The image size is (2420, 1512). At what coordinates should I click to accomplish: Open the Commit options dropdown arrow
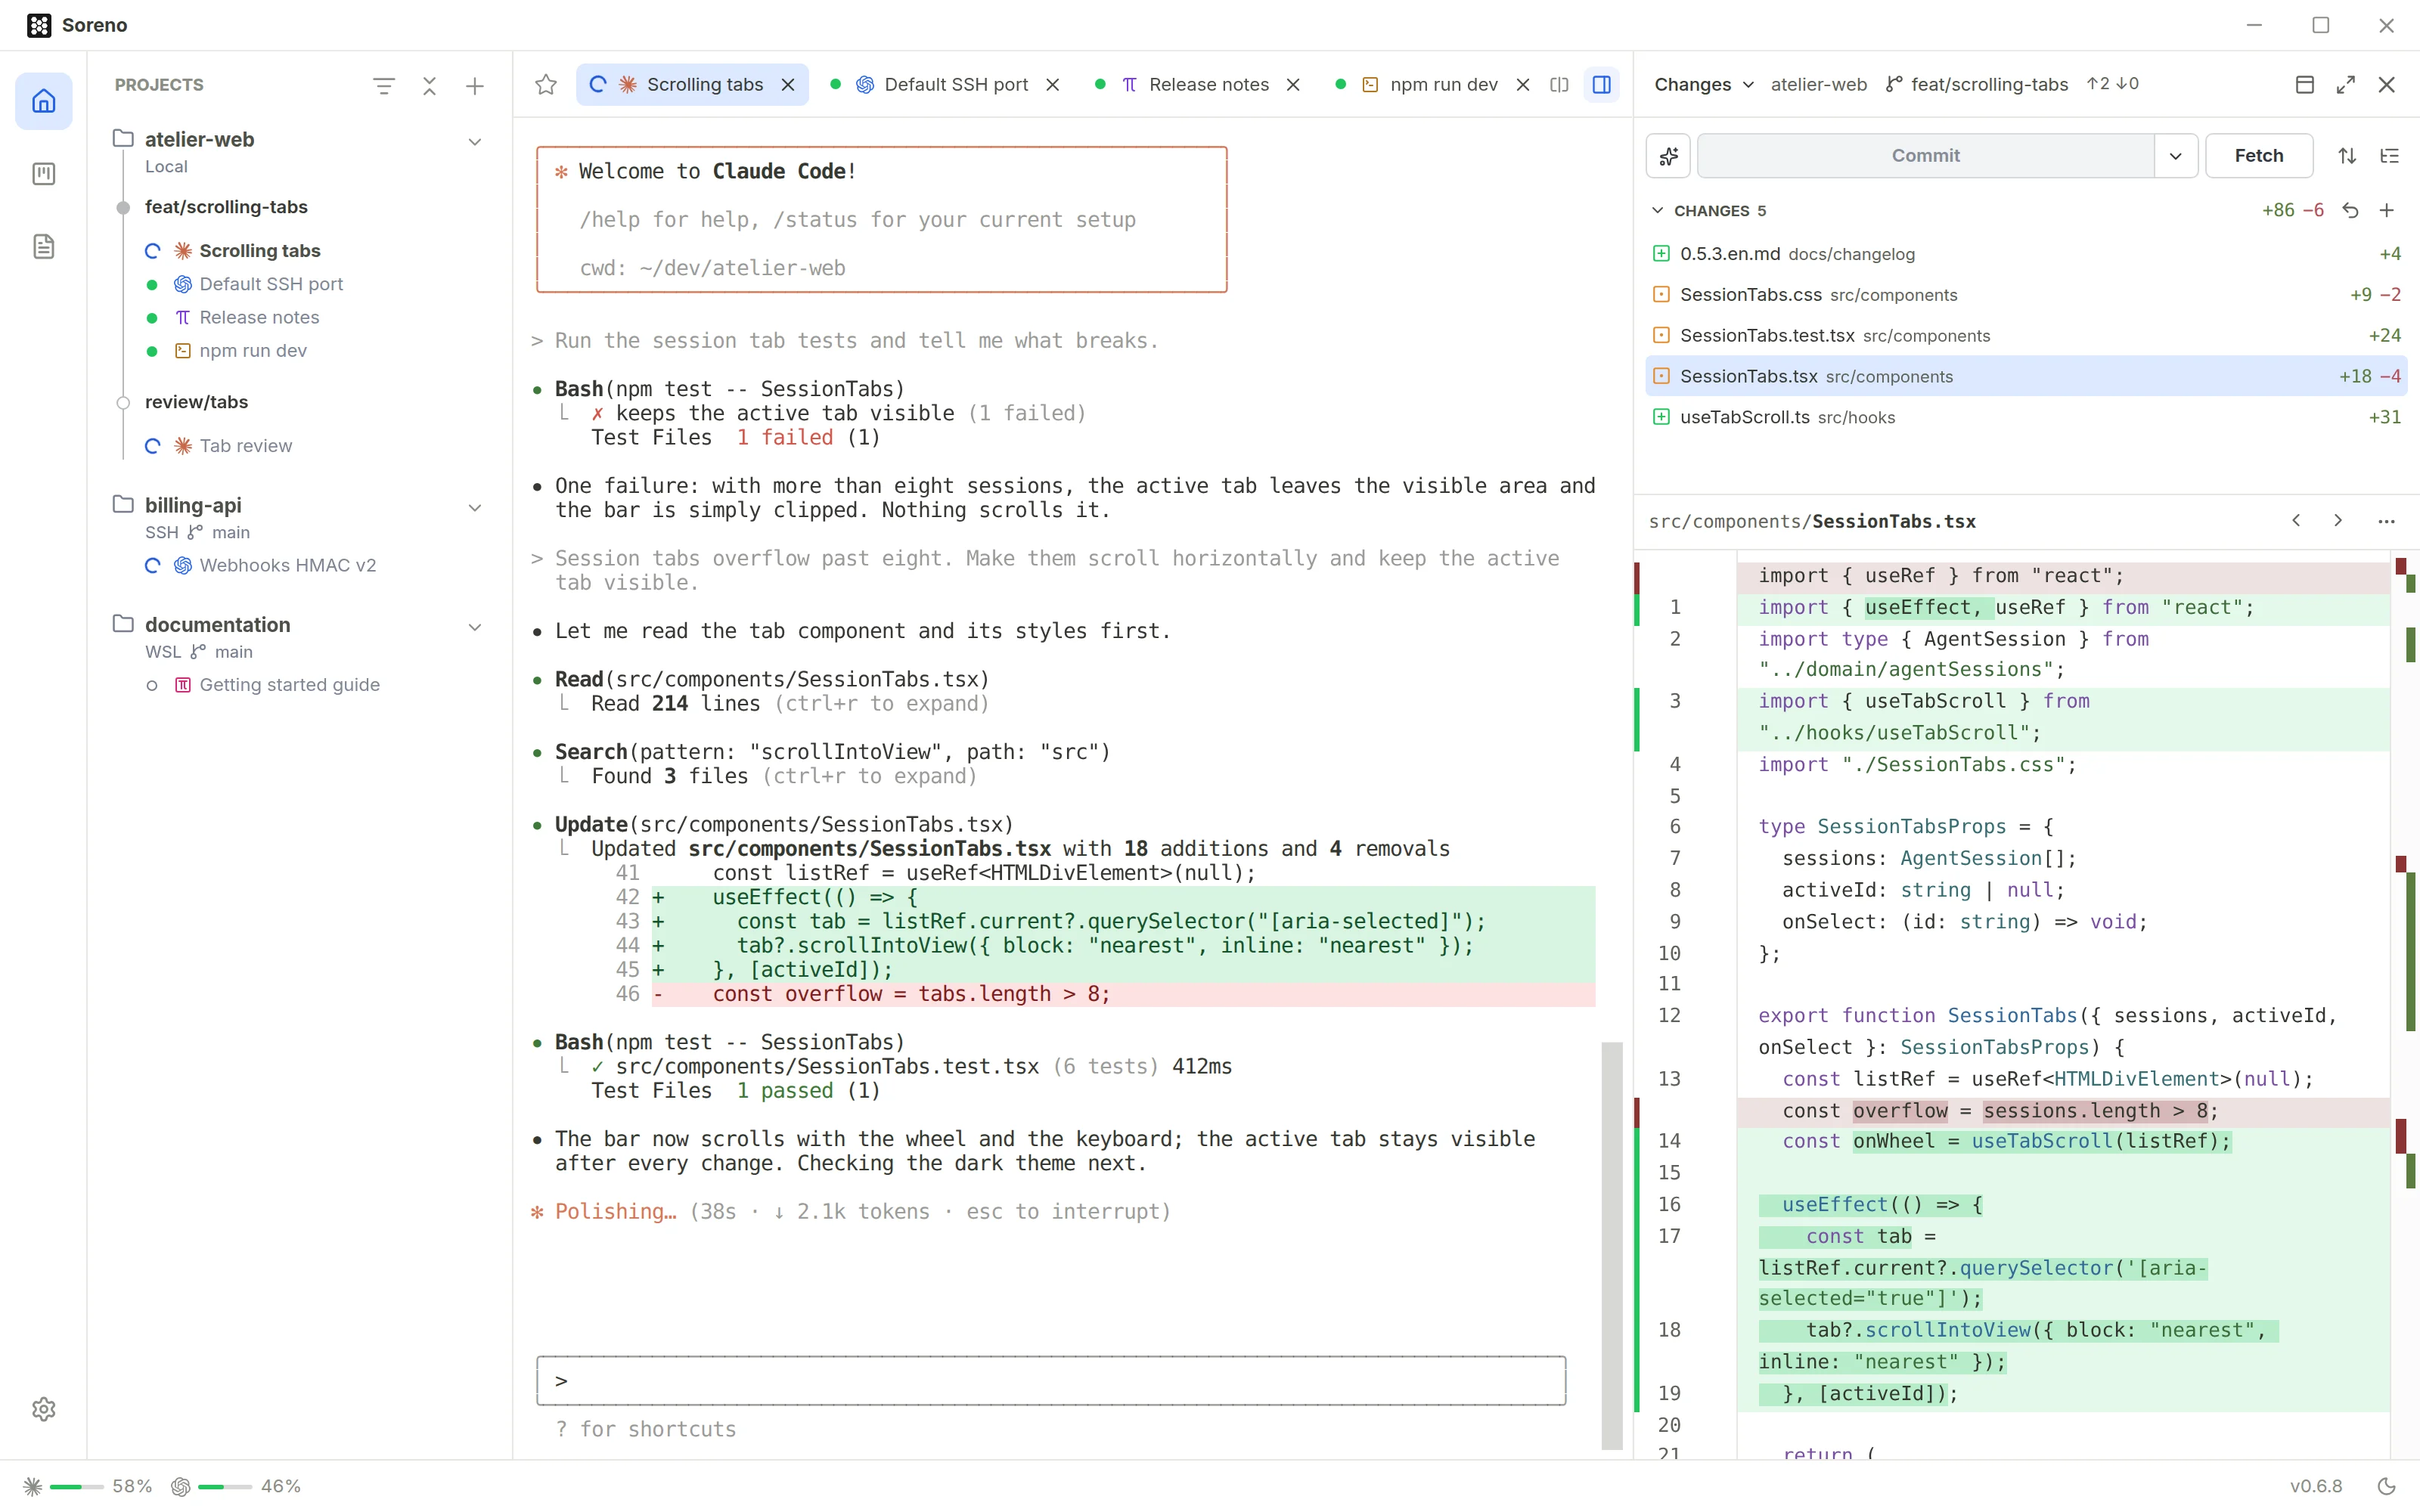pyautogui.click(x=2175, y=156)
